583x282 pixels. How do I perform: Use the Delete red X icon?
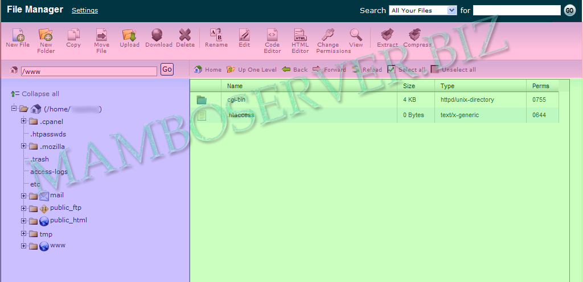tap(185, 38)
